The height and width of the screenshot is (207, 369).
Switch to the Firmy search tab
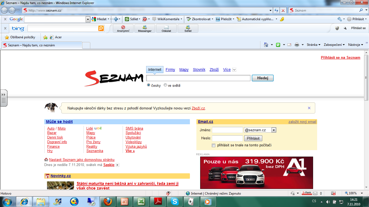point(170,70)
